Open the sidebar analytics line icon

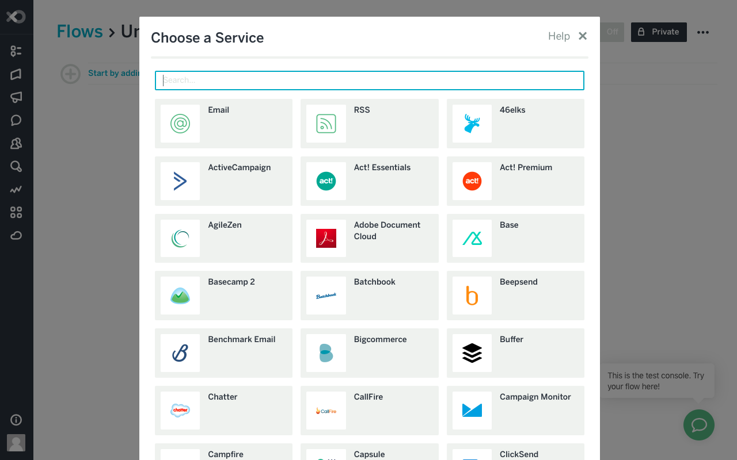(x=16, y=189)
